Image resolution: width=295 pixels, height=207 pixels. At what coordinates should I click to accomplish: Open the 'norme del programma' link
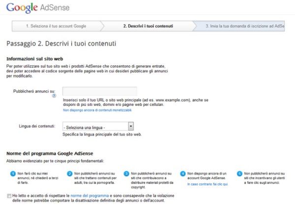tap(90, 196)
